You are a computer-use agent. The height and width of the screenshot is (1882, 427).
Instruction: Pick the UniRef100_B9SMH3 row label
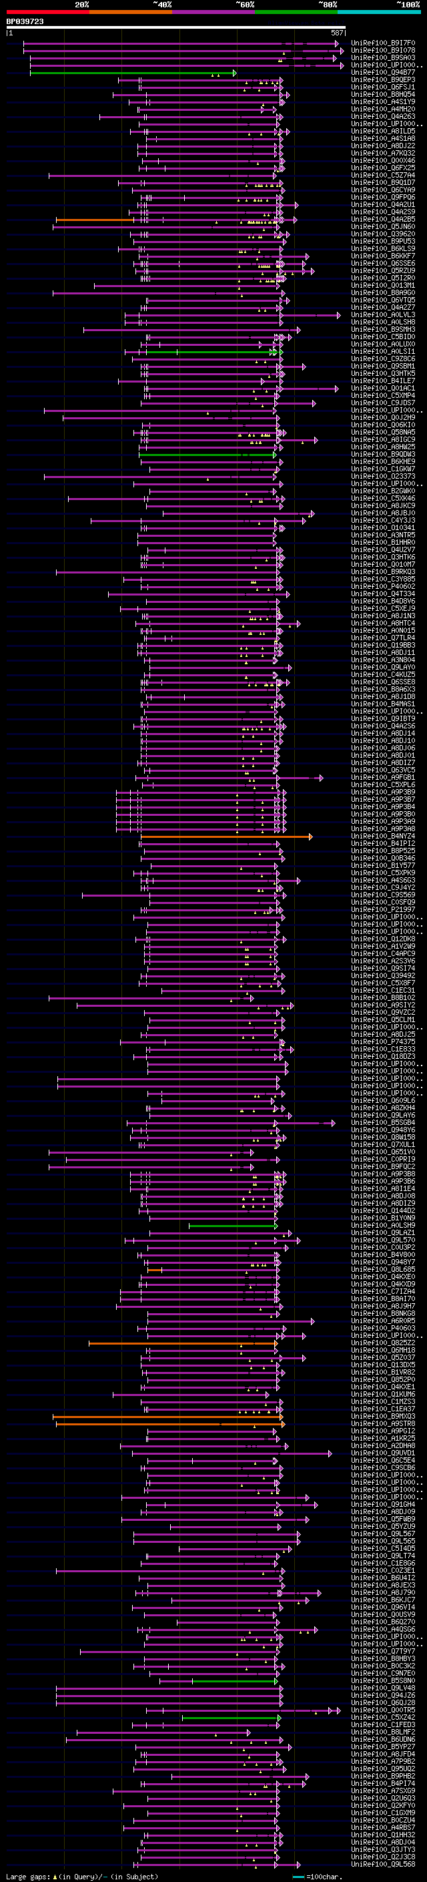(383, 330)
